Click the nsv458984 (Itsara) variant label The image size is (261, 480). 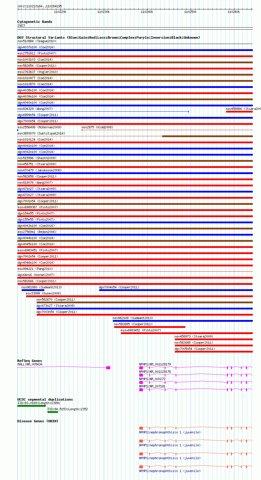(243, 109)
